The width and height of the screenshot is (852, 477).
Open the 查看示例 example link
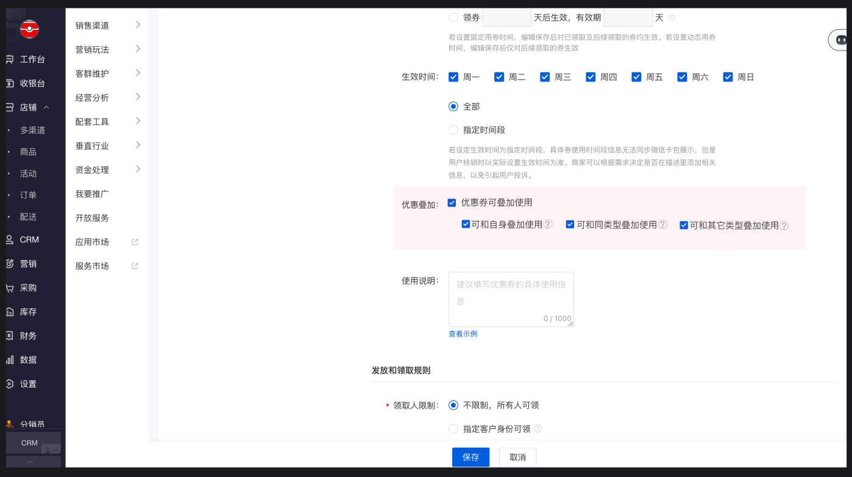coord(463,333)
